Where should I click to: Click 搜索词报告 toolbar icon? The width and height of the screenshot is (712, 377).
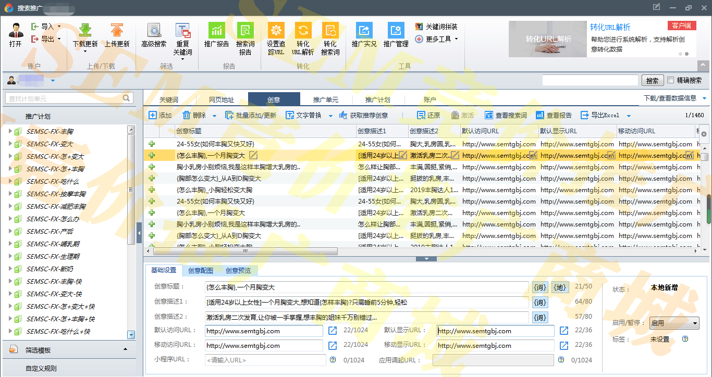coord(245,31)
